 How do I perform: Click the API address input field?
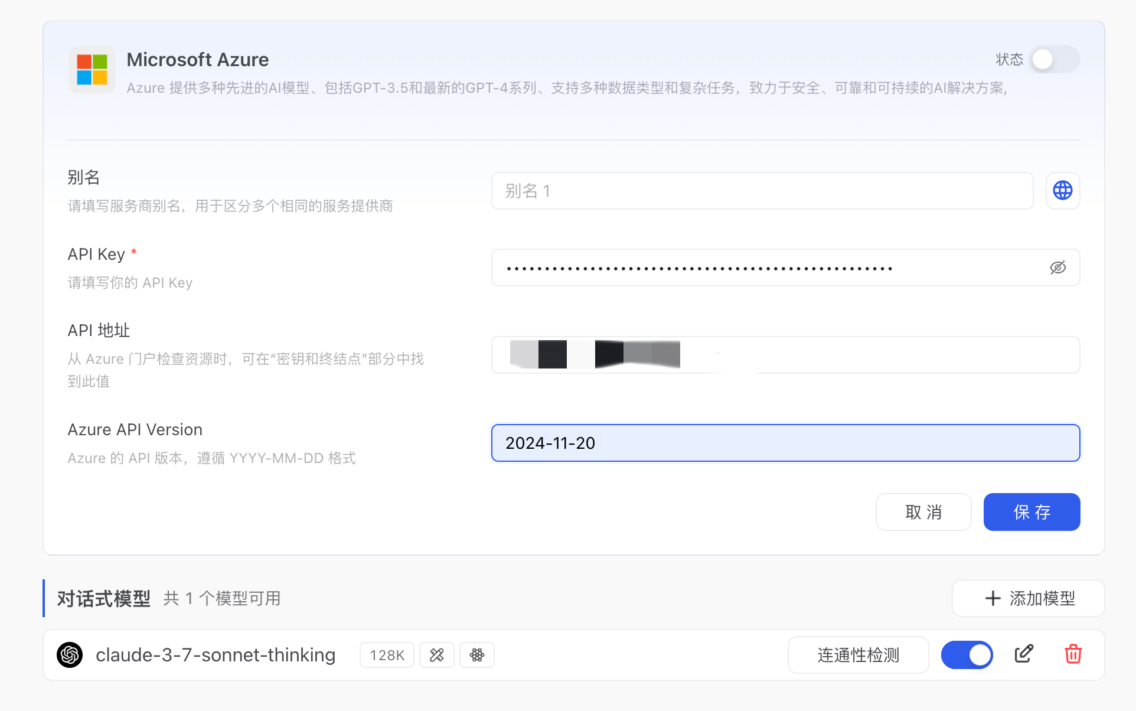coord(786,355)
